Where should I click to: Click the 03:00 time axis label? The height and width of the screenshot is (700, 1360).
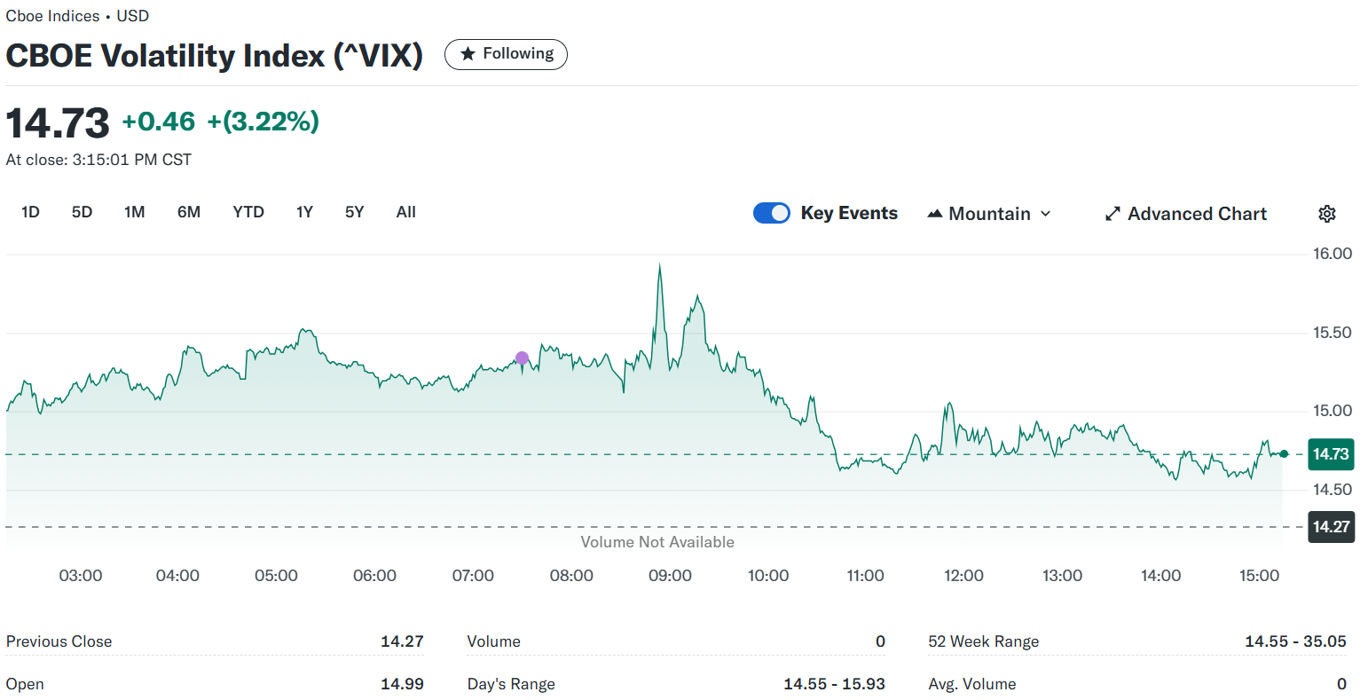(x=81, y=576)
